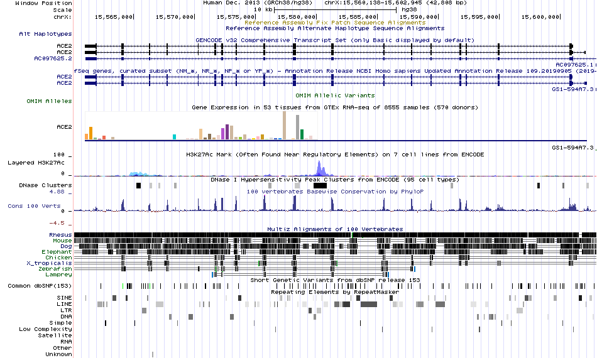Viewport: 597px width, 358px height.
Task: Open Repeating Elements by RepeatMasker title
Action: coord(335,292)
